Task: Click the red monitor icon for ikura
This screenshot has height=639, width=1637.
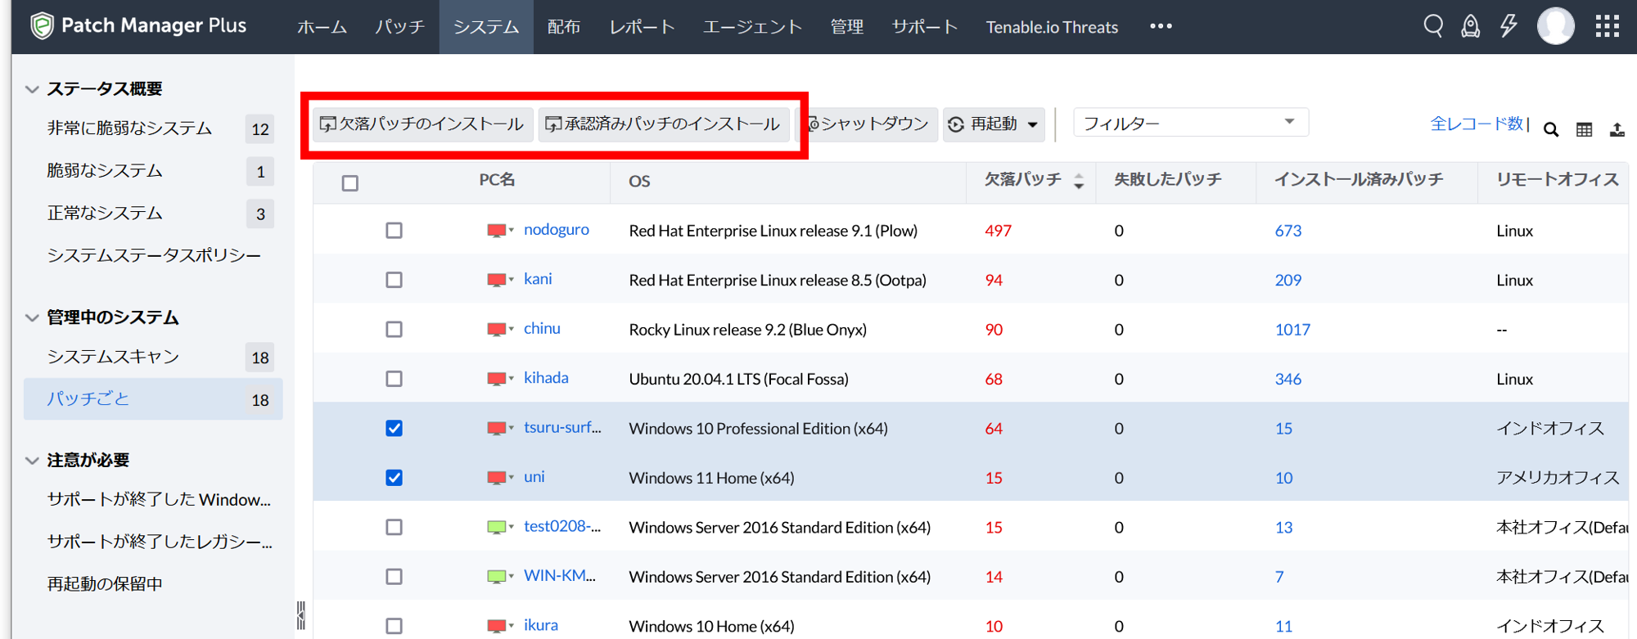Action: coord(496,626)
